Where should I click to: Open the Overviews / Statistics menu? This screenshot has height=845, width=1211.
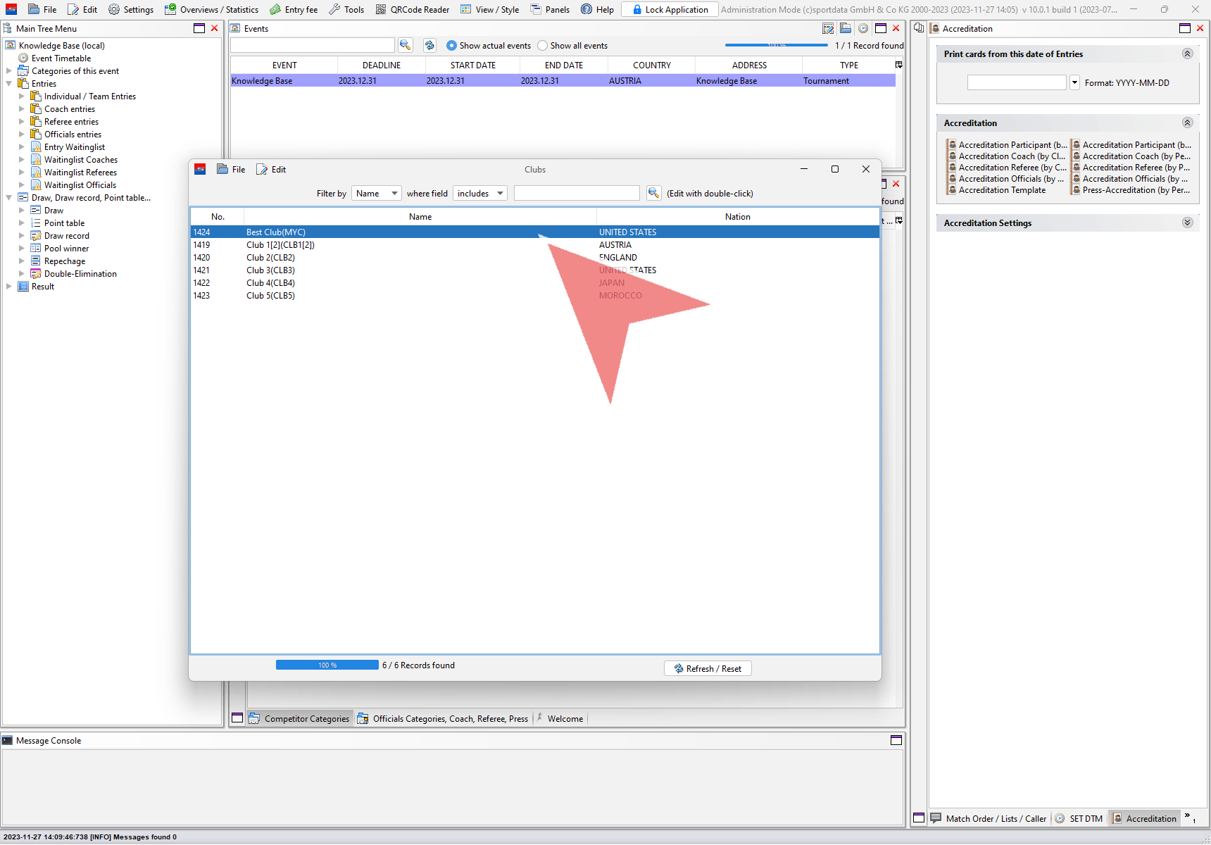coord(212,9)
